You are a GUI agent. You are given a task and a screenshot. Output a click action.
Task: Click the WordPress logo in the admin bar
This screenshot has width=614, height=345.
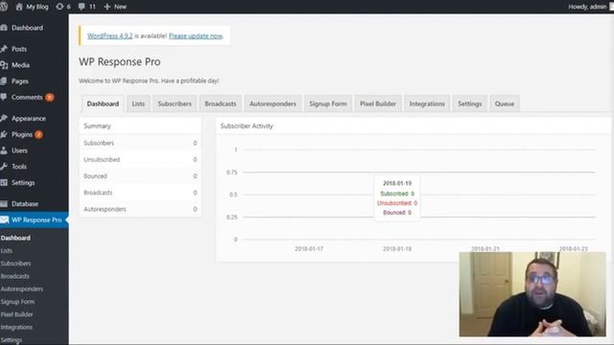pos(4,7)
